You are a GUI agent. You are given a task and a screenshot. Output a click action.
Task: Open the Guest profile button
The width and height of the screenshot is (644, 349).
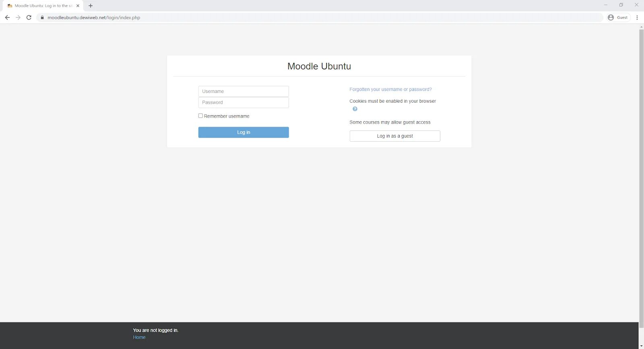coord(618,17)
